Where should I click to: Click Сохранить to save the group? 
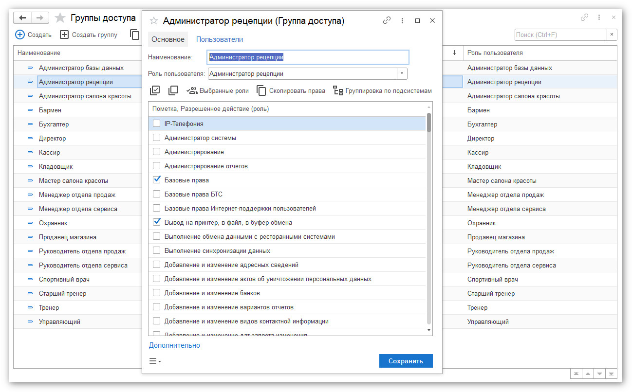click(406, 361)
